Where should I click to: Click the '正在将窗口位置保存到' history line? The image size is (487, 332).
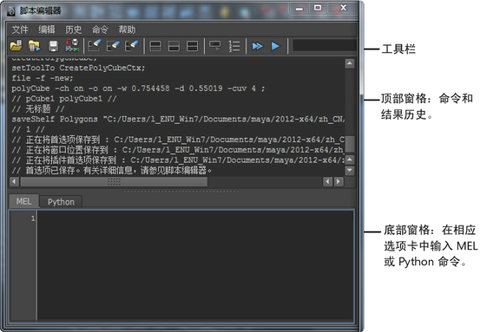click(x=178, y=150)
